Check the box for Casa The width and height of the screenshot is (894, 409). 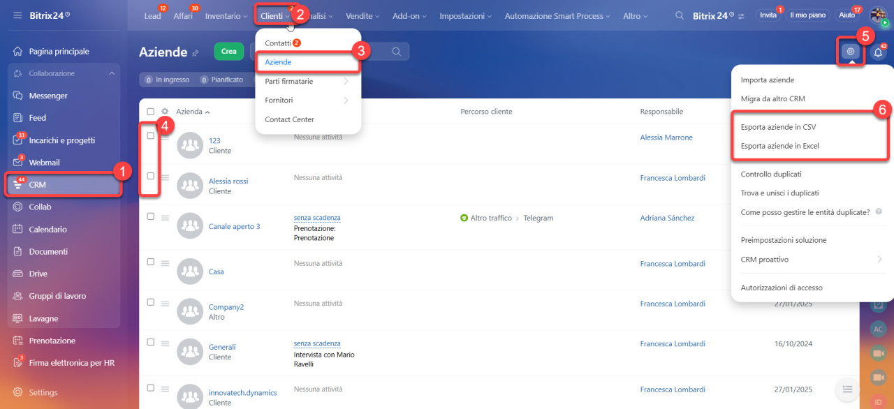150,262
